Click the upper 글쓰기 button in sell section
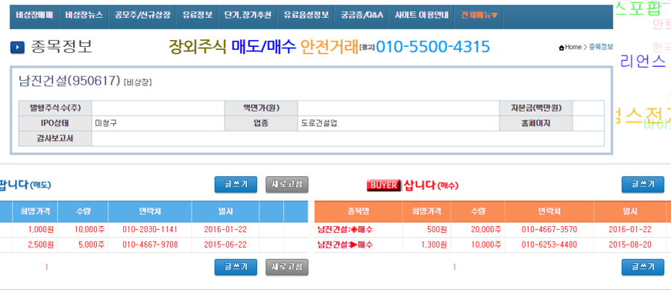671x293 pixels. [236, 184]
